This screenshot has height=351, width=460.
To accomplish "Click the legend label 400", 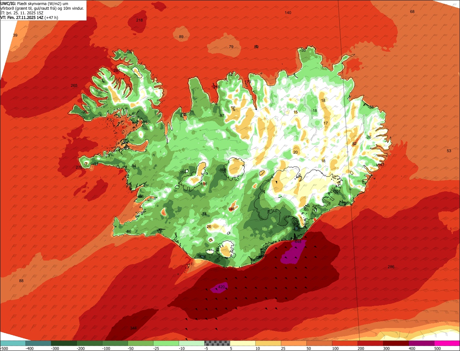I will tap(412, 348).
